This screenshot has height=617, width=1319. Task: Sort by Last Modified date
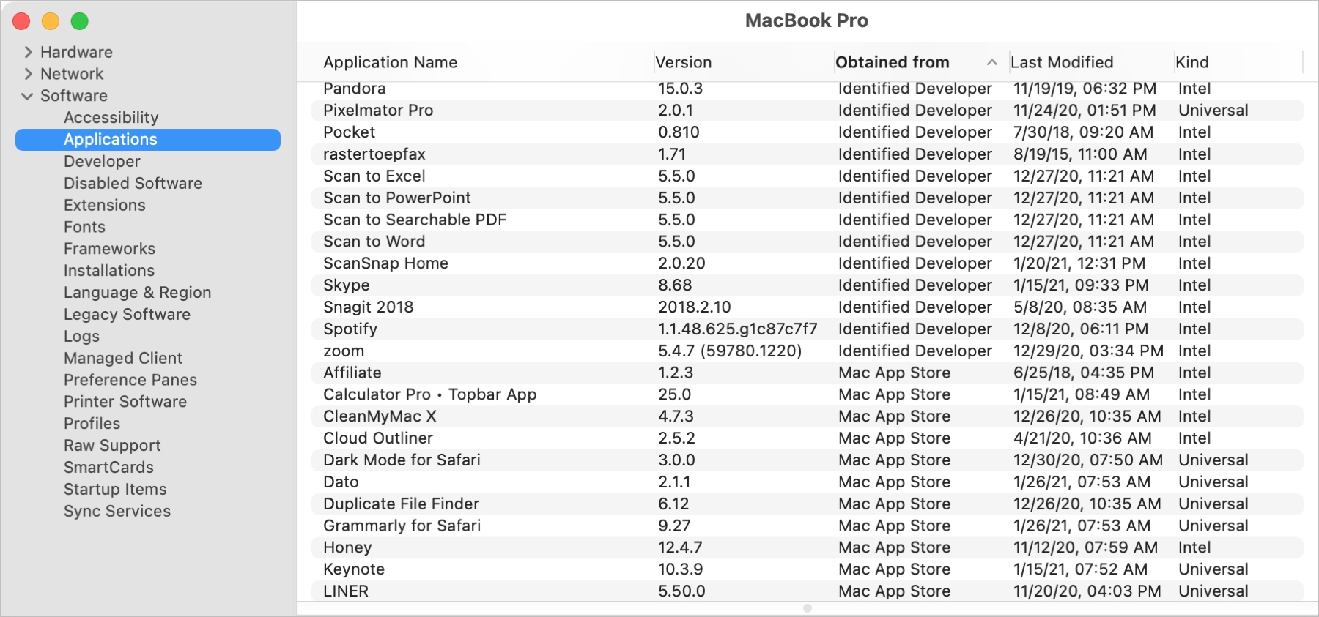pos(1062,62)
